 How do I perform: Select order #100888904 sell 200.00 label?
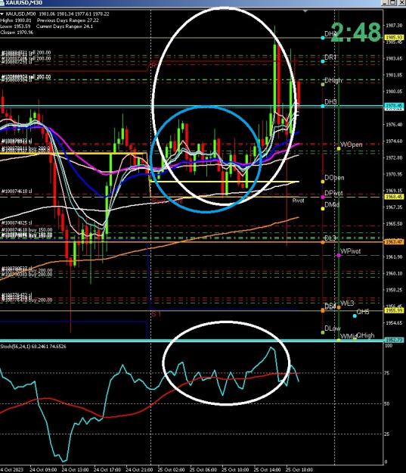pyautogui.click(x=26, y=77)
